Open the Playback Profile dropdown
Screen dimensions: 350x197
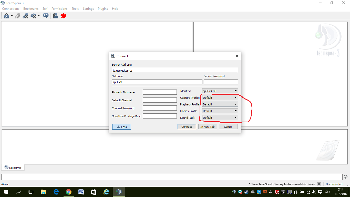pyautogui.click(x=220, y=104)
